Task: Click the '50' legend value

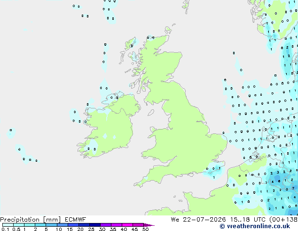Action: pos(145,229)
